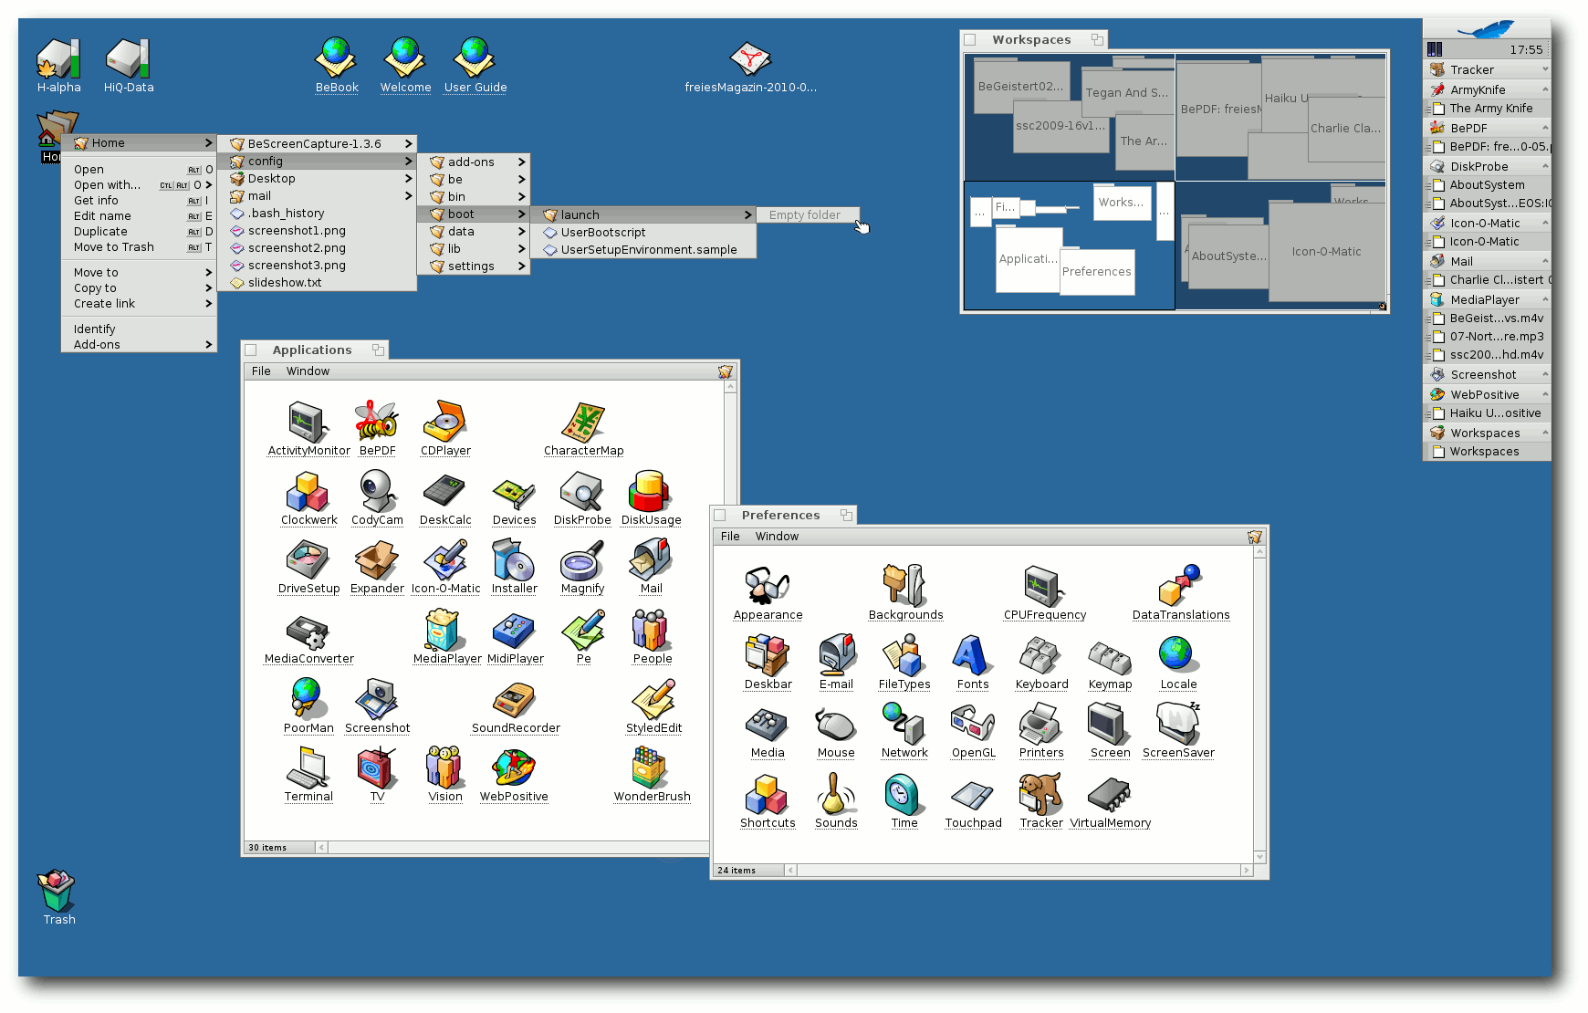Open the Trash icon on desktop
The image size is (1588, 1013).
[x=57, y=892]
